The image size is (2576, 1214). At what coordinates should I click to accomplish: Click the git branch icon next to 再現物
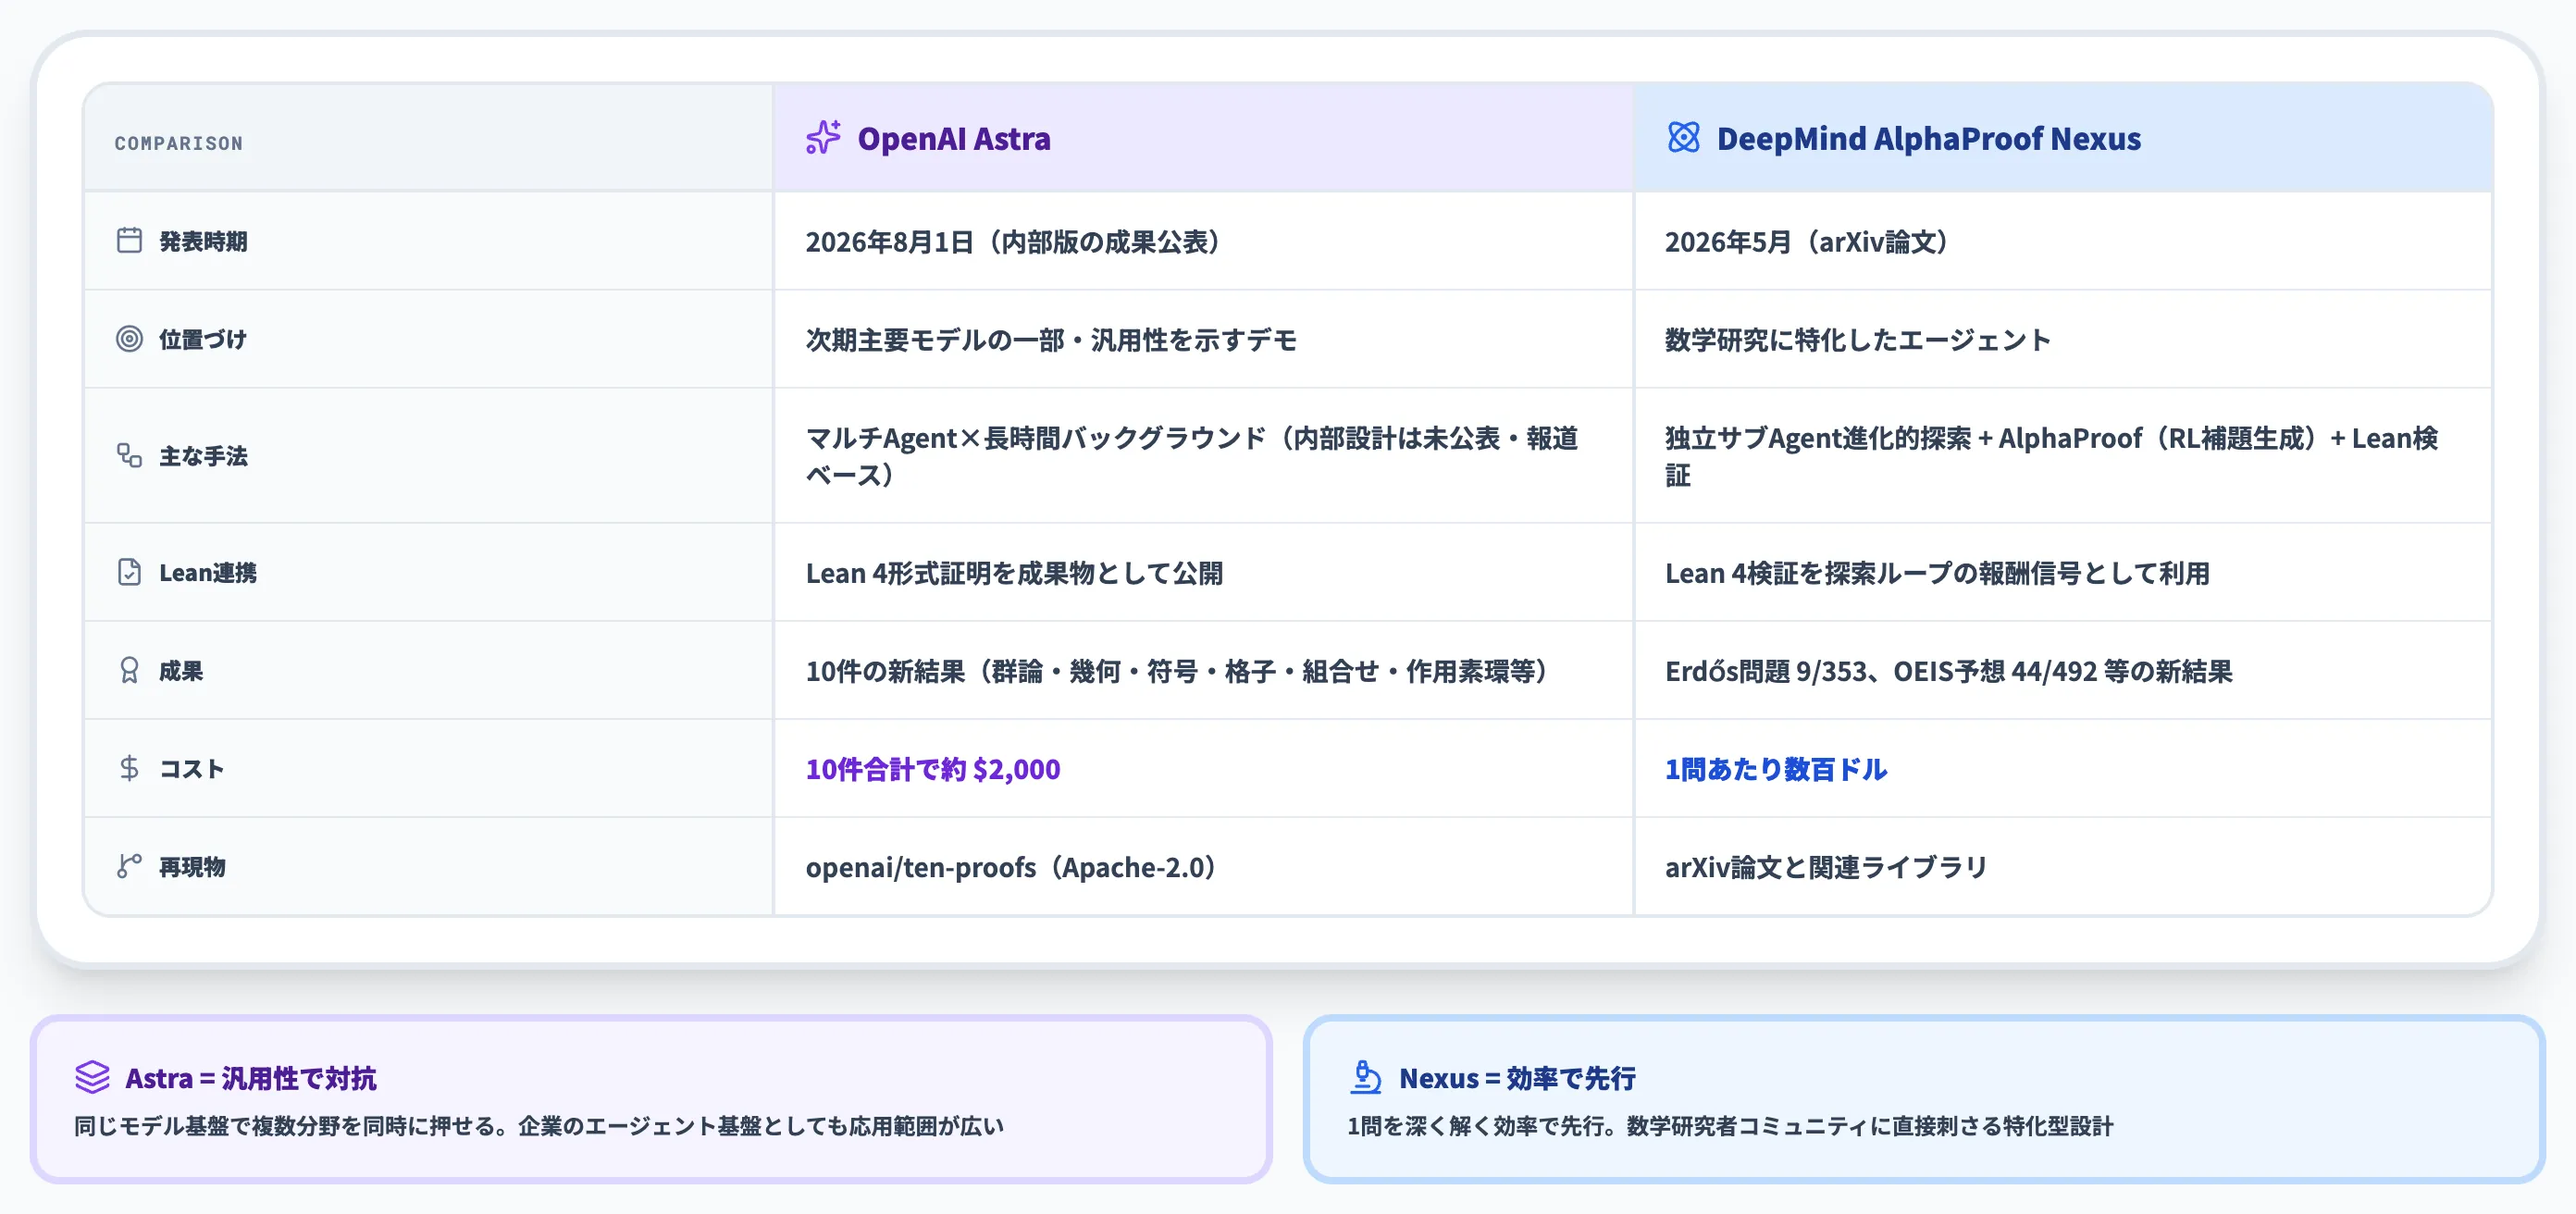[129, 866]
